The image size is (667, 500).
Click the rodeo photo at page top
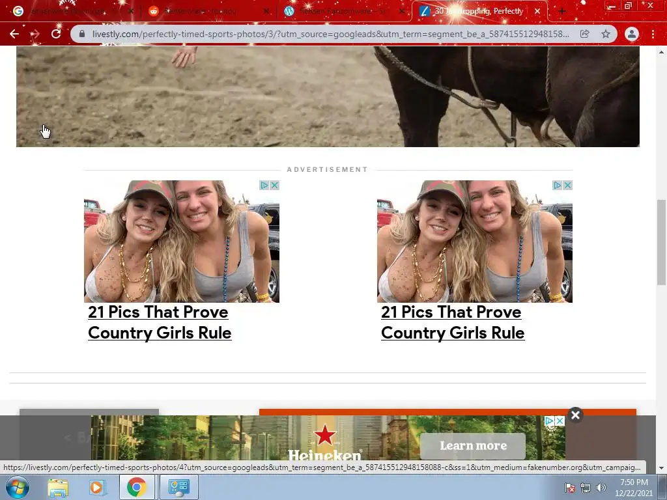(x=328, y=96)
